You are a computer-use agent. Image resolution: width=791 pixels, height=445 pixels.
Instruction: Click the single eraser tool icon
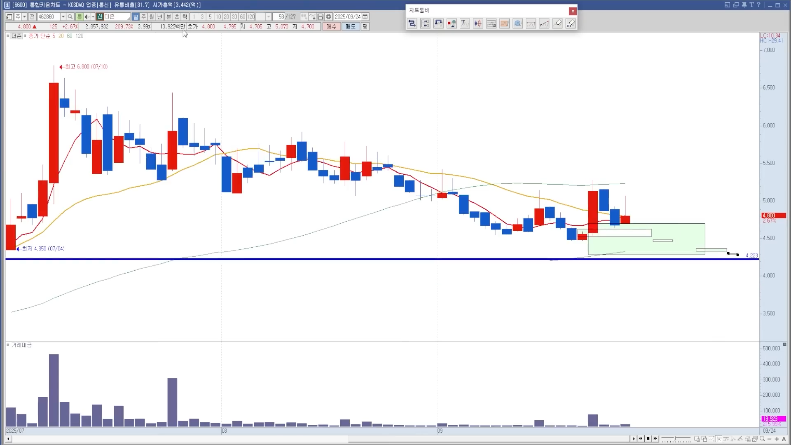click(x=557, y=23)
